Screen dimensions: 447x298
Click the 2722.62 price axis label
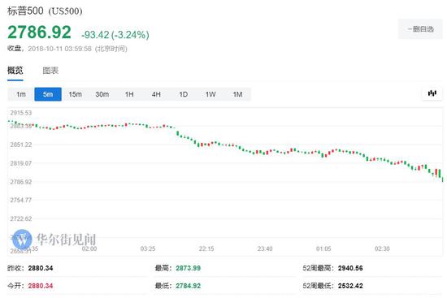coord(21,218)
